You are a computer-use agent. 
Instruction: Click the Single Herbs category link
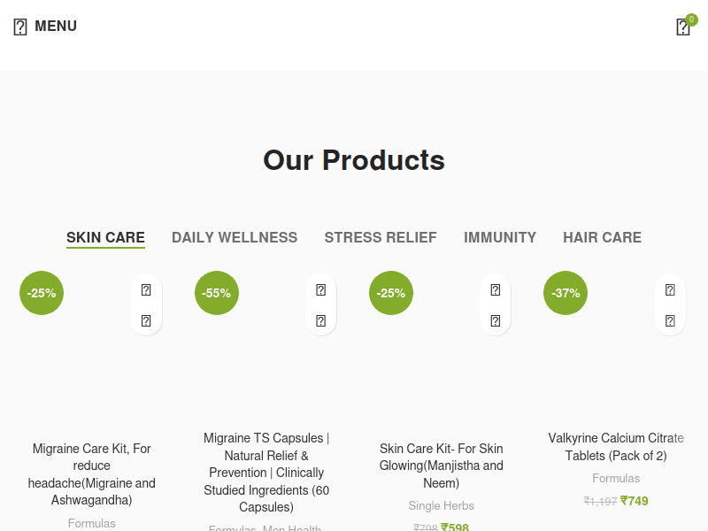tap(442, 506)
